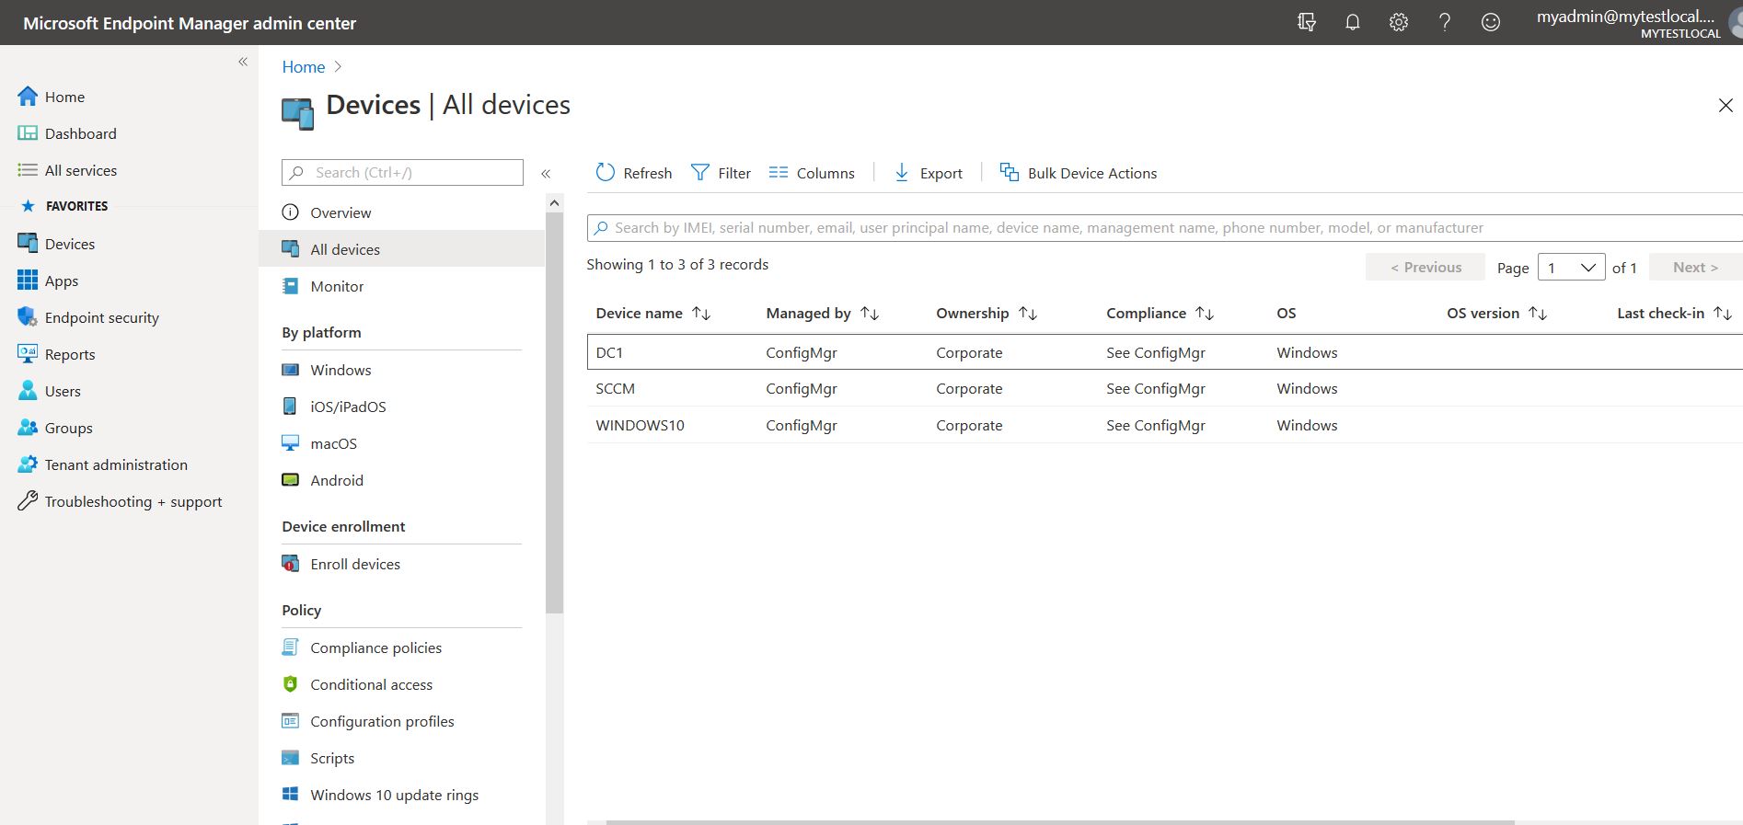Click the help question mark icon
1743x825 pixels.
click(x=1444, y=23)
